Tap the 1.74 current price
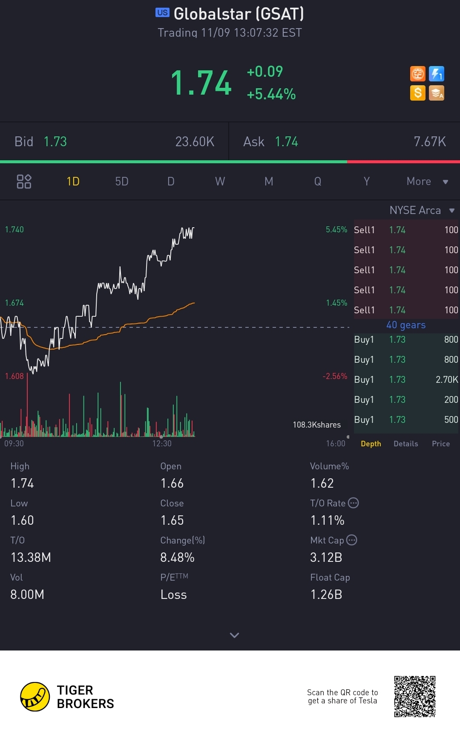The image size is (460, 743). [x=201, y=83]
